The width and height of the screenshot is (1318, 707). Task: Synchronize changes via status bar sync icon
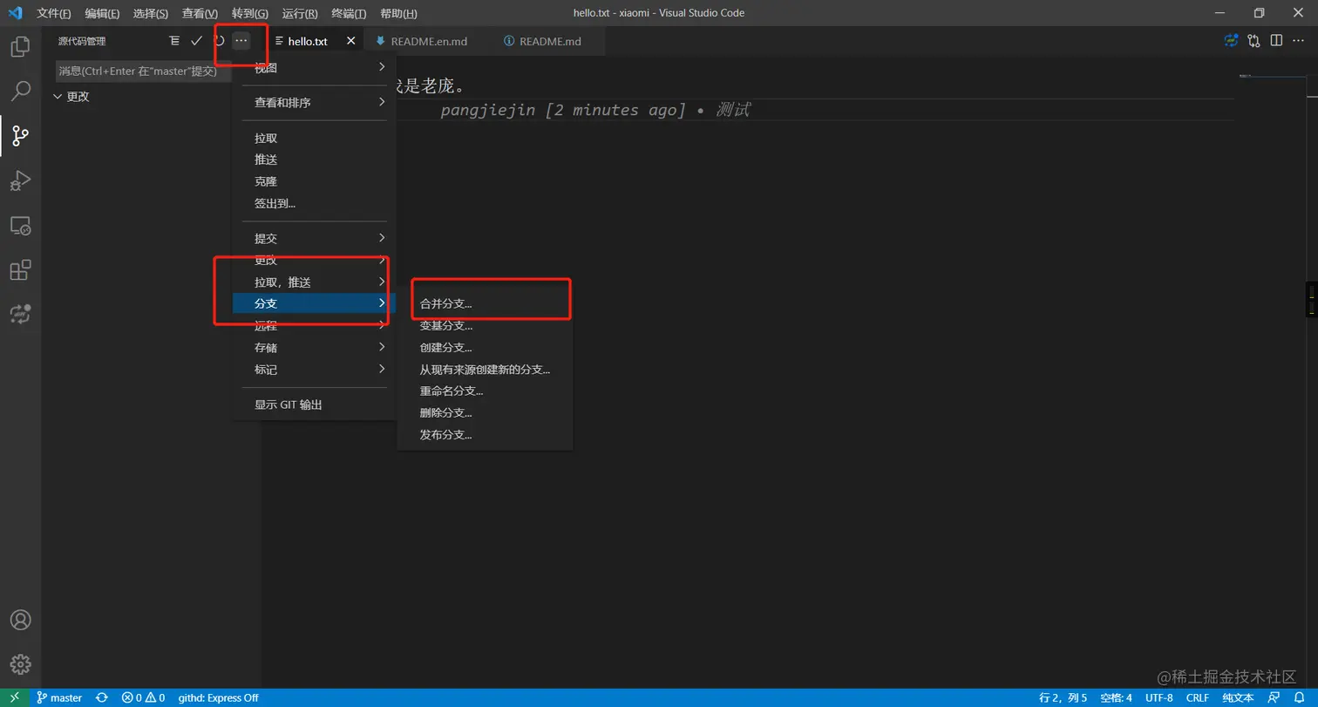102,697
